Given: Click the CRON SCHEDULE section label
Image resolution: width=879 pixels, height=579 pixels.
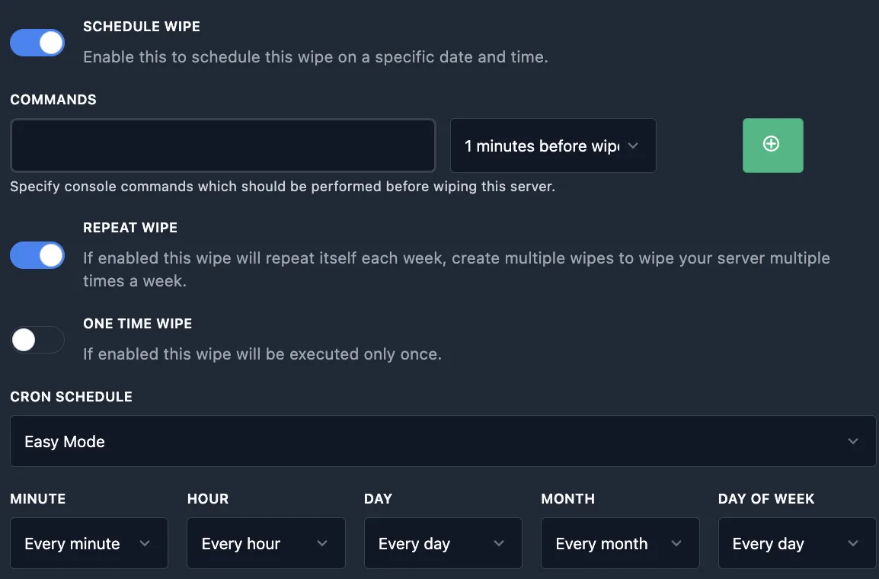Looking at the screenshot, I should [71, 397].
